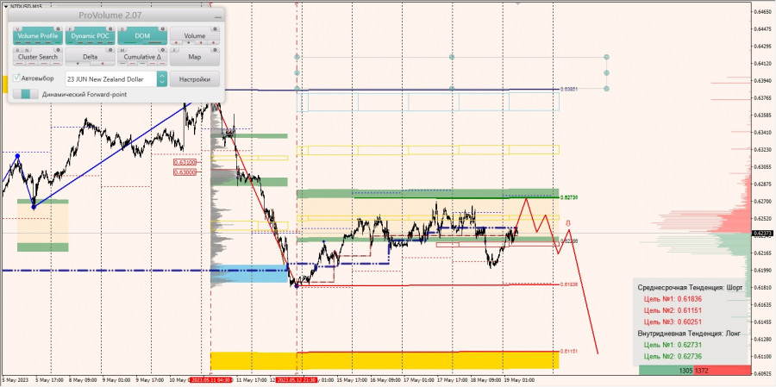Open gear settings on the Volume button
The height and width of the screenshot is (387, 776).
[x=216, y=29]
